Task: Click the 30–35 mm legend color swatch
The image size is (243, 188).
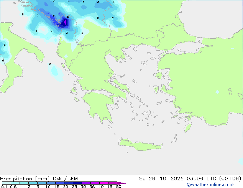Action: click(86, 183)
